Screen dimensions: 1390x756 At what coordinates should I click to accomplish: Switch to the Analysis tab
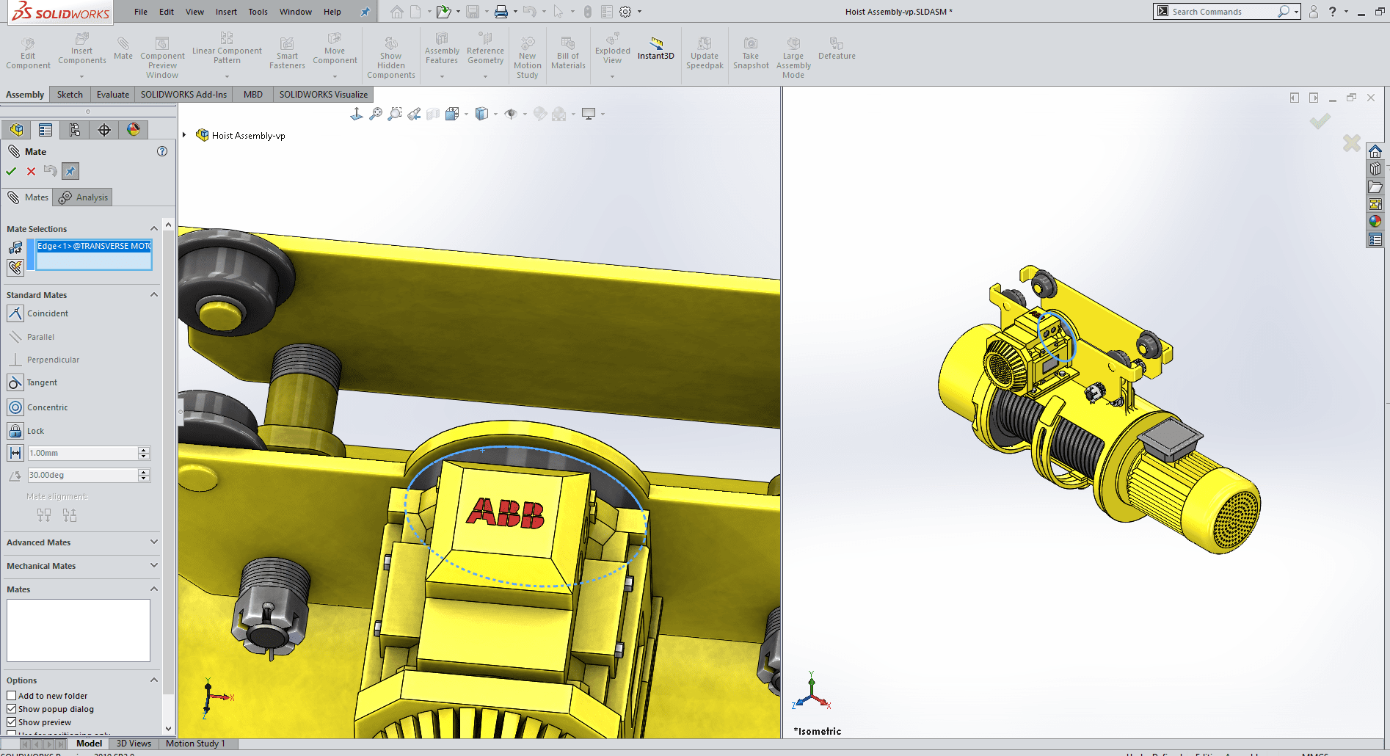point(83,197)
